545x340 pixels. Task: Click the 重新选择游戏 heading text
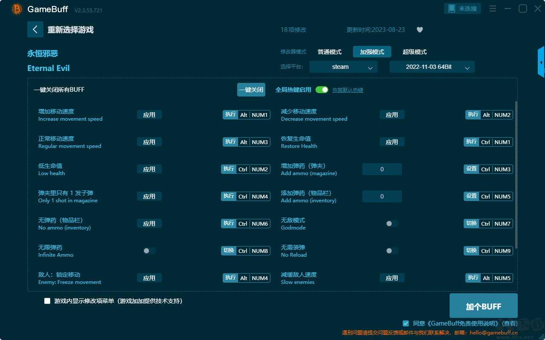[x=71, y=30]
